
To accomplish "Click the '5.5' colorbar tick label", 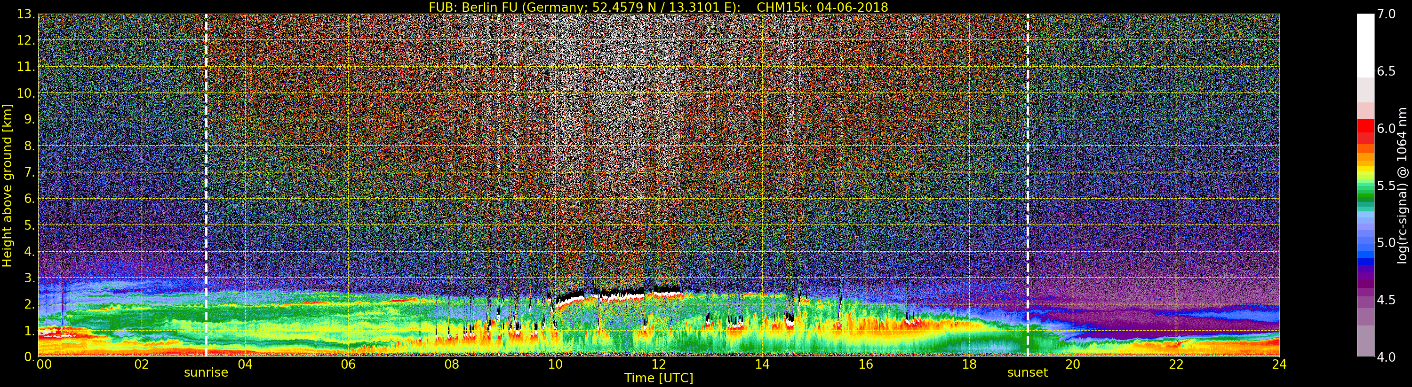I will pos(1387,186).
